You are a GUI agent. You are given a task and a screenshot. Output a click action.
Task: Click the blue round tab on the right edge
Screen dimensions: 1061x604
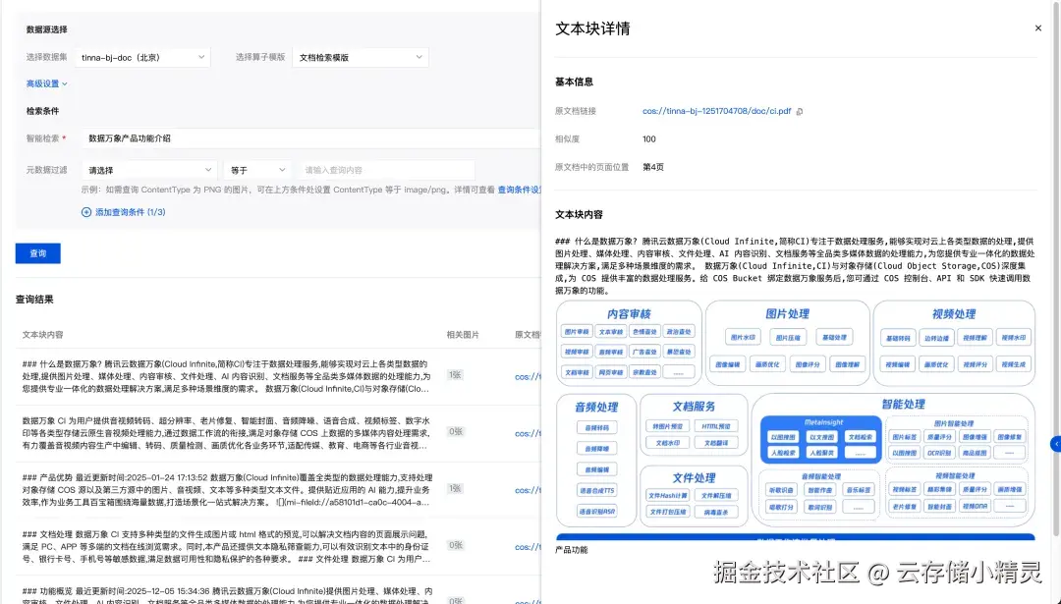(x=1055, y=444)
